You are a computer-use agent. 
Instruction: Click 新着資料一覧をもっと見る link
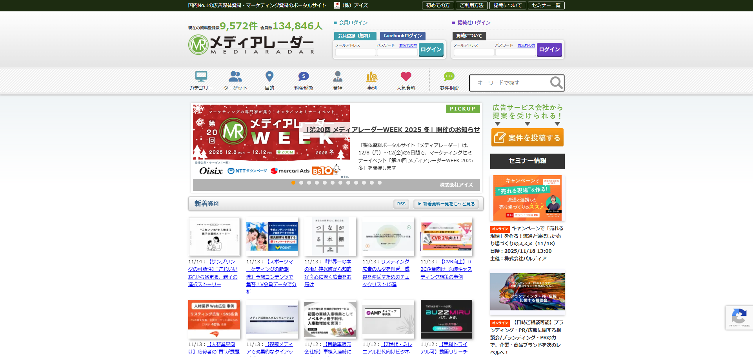click(446, 204)
